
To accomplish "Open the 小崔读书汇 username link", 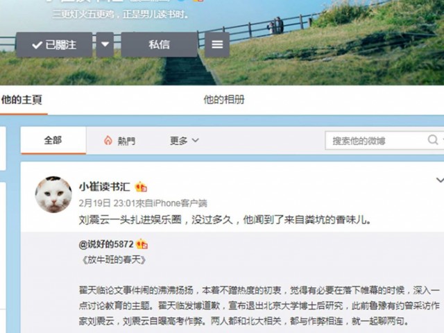I will click(x=105, y=187).
